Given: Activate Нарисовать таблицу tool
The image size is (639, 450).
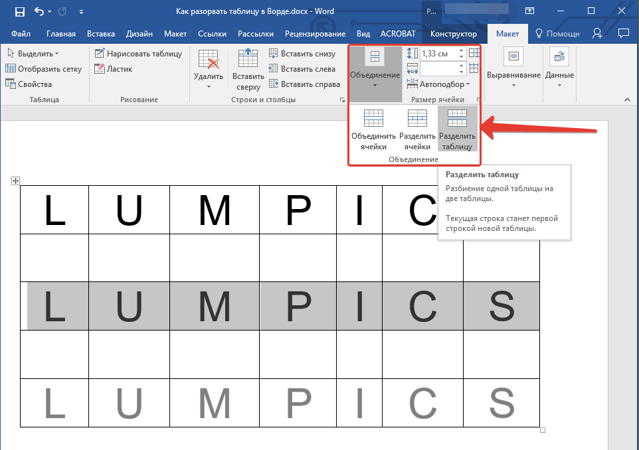Looking at the screenshot, I should click(x=138, y=53).
